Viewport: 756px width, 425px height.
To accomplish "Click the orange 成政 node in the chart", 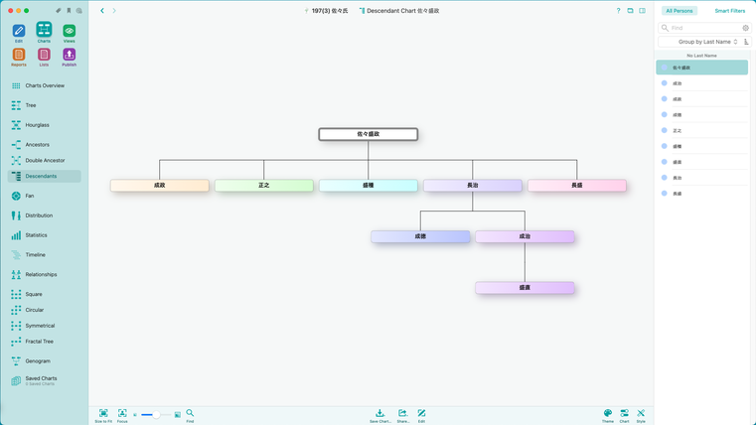I will (160, 185).
